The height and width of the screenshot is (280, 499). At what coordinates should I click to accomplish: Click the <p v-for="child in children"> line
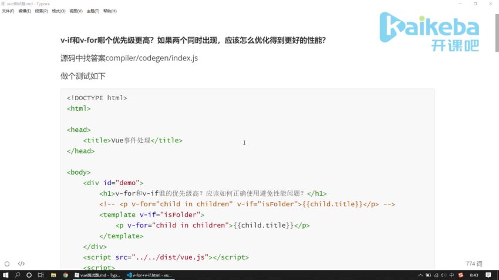(213, 226)
